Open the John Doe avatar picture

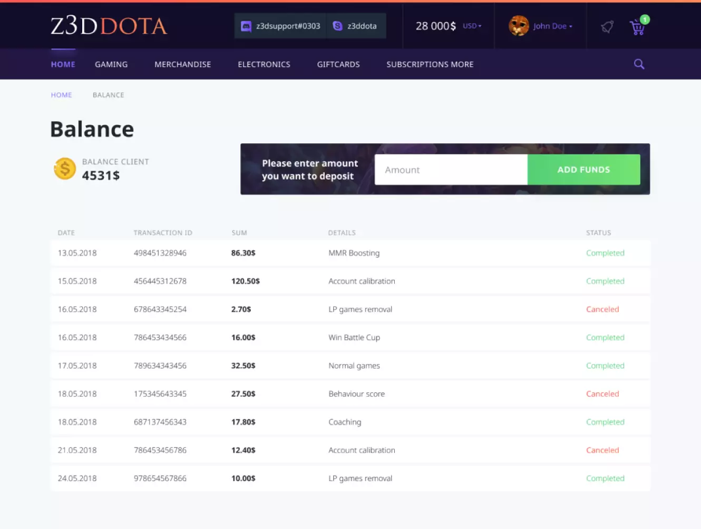tap(518, 26)
